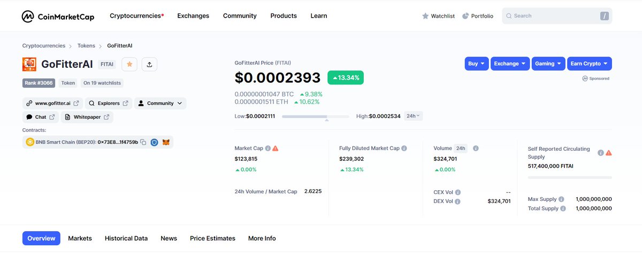The image size is (642, 257).
Task: Switch to the Markets tab
Action: pos(80,238)
